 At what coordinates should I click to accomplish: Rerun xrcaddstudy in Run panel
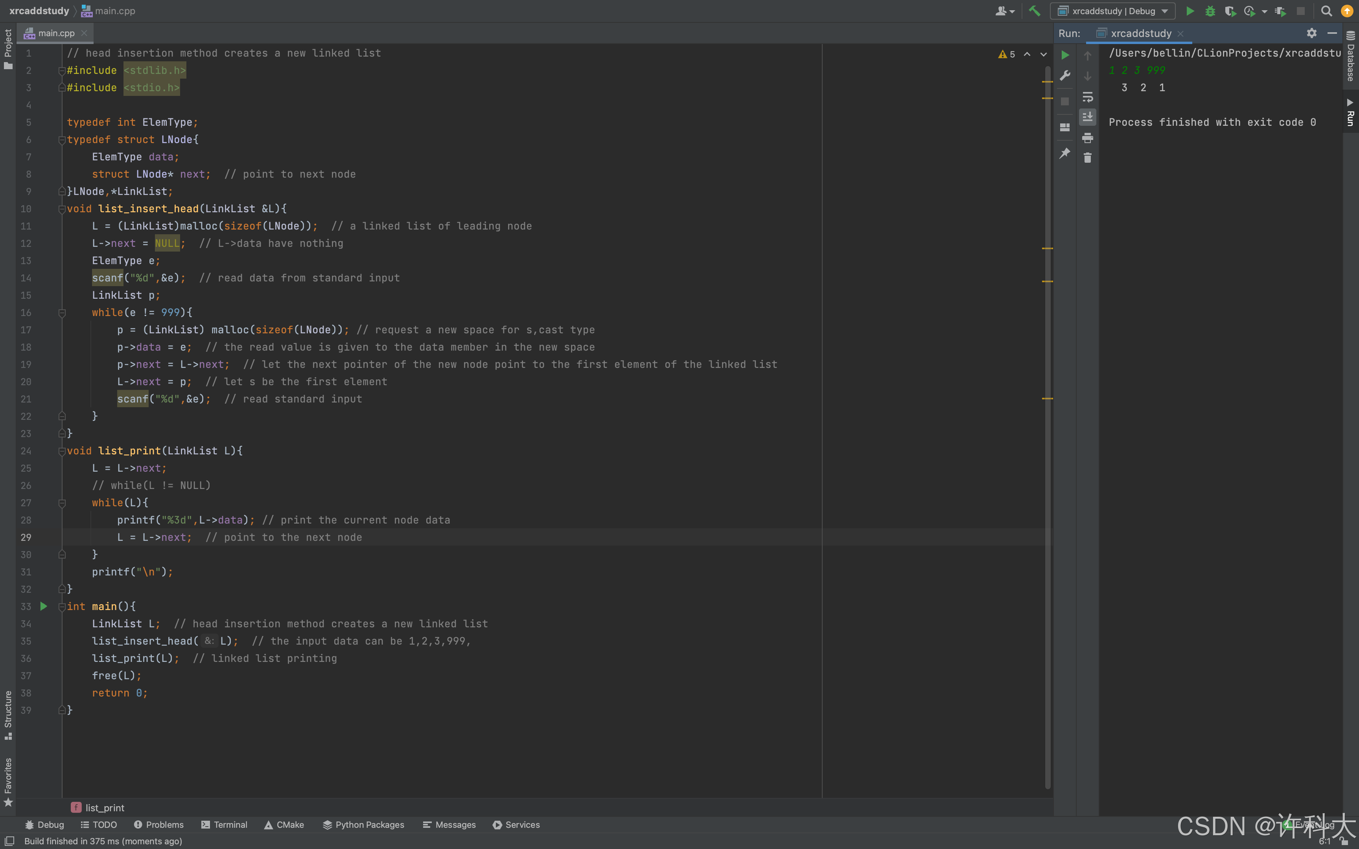tap(1065, 55)
